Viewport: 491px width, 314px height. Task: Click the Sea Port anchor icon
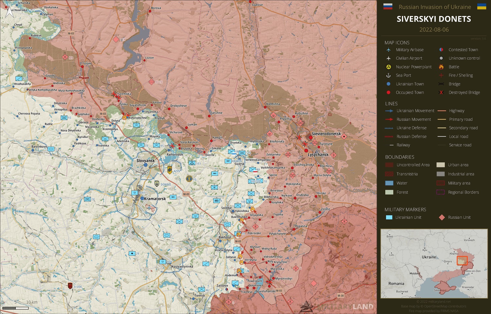point(389,75)
